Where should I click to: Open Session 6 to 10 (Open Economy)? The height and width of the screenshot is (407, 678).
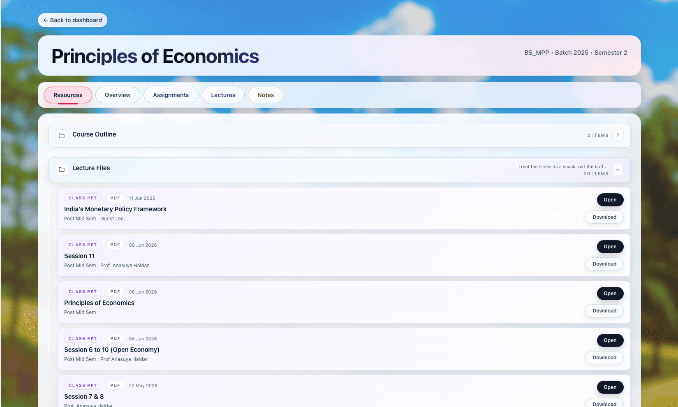coord(610,340)
